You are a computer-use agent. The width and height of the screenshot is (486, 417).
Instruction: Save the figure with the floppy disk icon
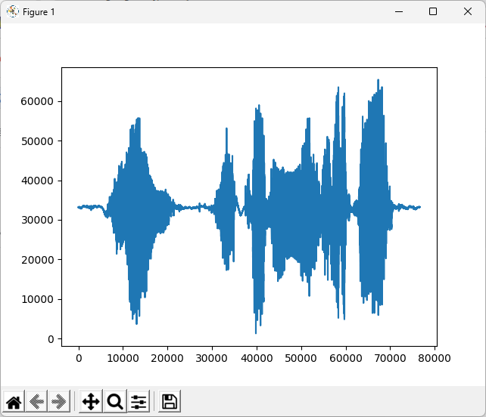(170, 401)
